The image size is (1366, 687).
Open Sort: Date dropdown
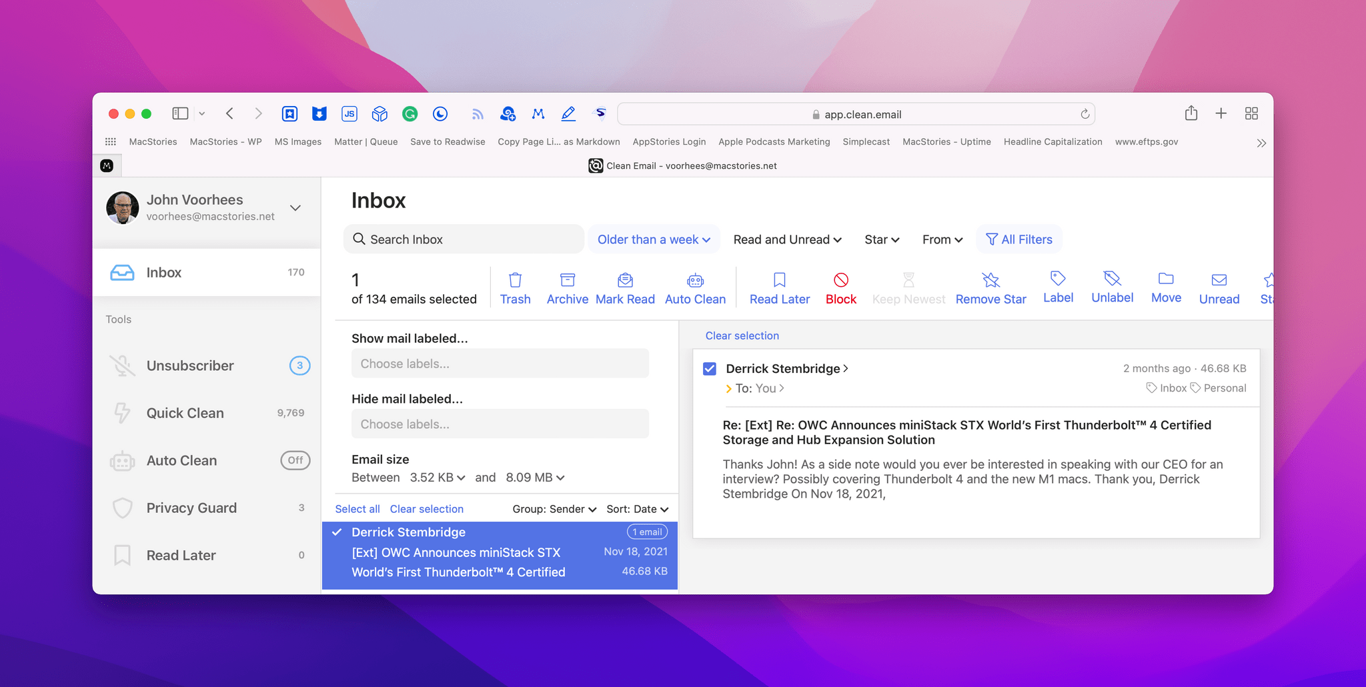[x=637, y=509]
